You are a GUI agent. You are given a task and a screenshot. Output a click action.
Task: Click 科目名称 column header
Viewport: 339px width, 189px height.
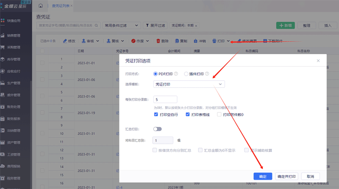pyautogui.click(x=303, y=51)
